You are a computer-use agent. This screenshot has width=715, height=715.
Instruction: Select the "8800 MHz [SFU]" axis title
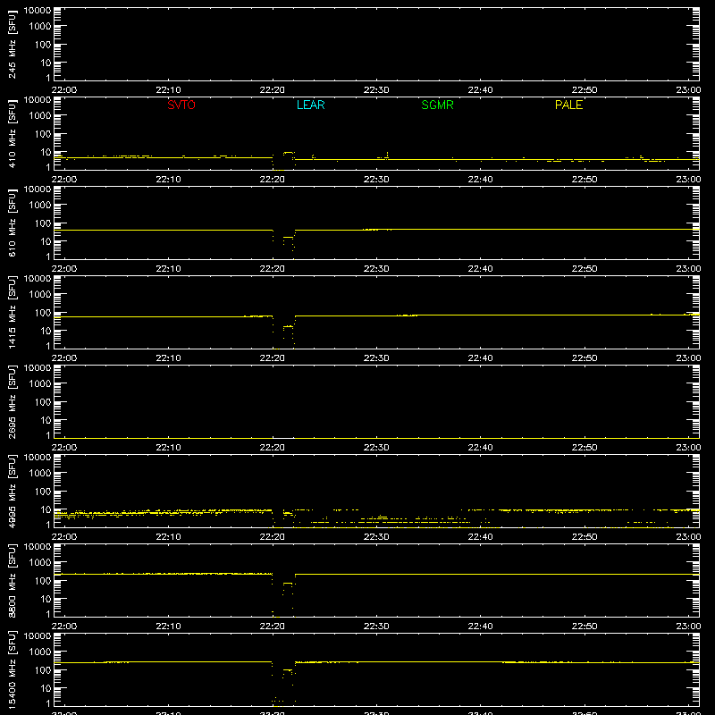[13, 581]
